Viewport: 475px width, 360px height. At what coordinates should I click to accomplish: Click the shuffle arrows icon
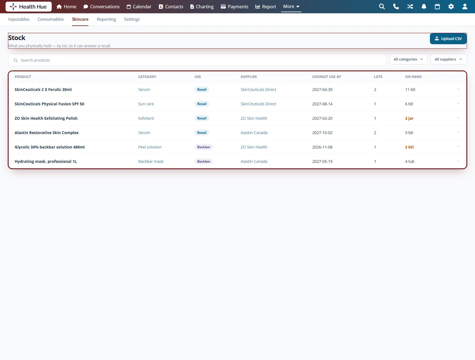click(410, 7)
